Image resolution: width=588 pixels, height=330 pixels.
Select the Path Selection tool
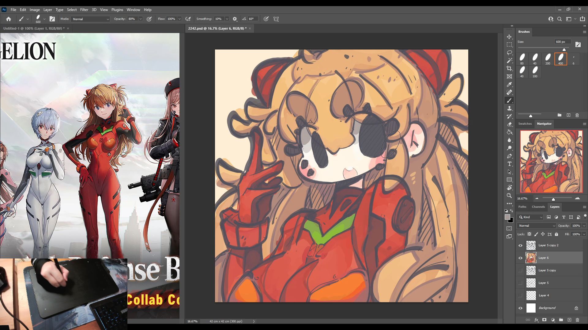click(x=509, y=172)
